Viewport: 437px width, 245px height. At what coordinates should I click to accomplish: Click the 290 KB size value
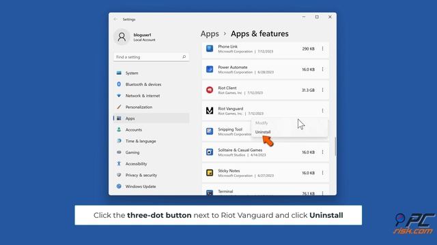[308, 49]
